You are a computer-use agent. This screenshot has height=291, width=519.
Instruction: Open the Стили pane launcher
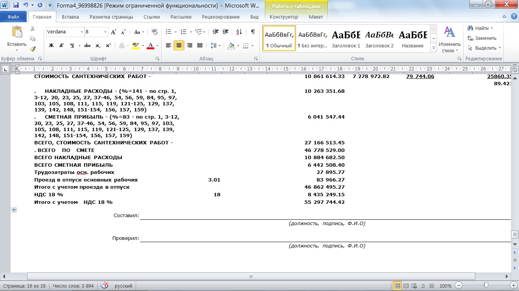click(459, 59)
